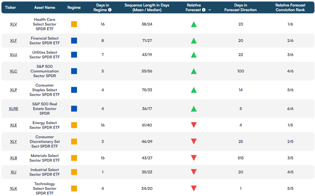Click the red down arrow for XLI
The width and height of the screenshot is (315, 196).
pos(194,172)
